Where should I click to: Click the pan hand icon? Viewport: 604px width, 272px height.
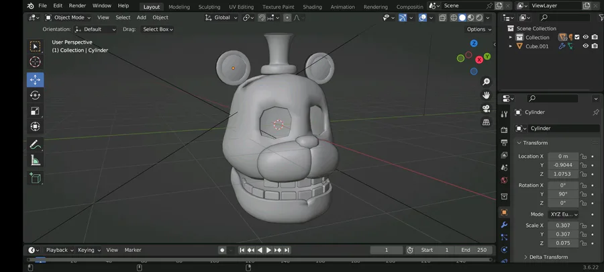pyautogui.click(x=486, y=95)
